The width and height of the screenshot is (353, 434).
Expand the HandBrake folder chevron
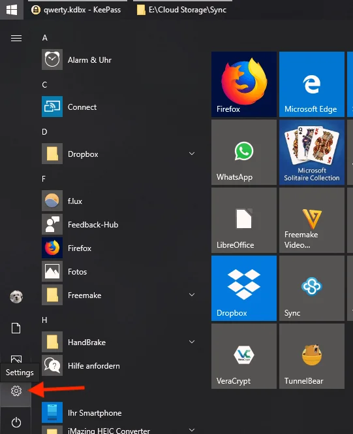click(192, 342)
